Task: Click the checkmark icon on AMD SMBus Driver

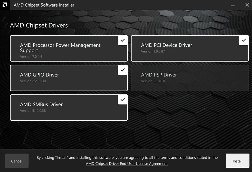Action: point(123,99)
